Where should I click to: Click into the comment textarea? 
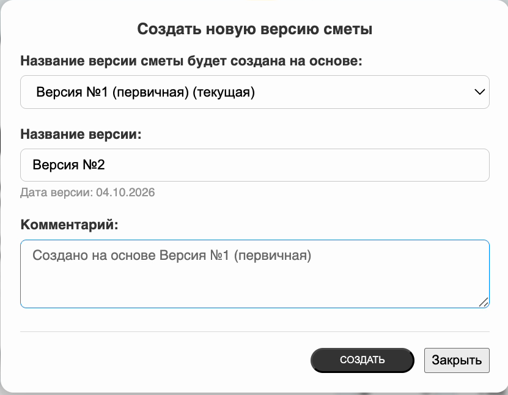click(x=255, y=274)
